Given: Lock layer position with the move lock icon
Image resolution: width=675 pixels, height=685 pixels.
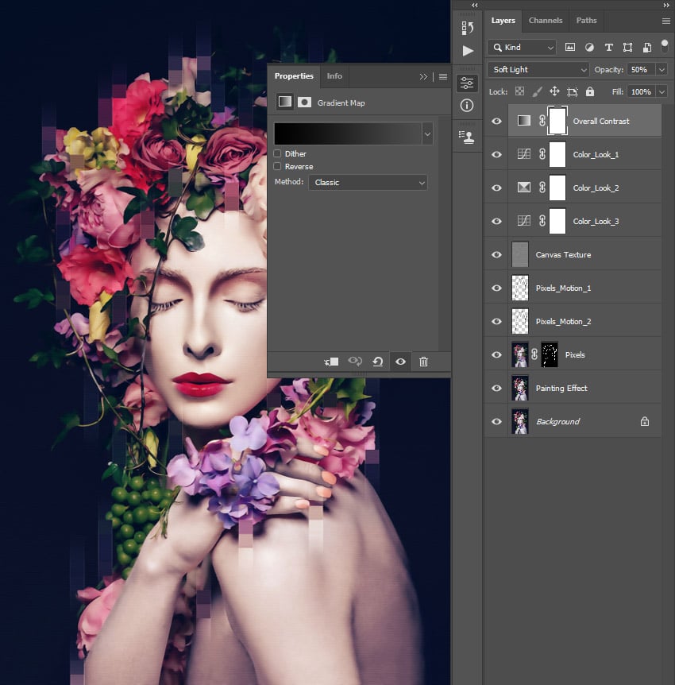Looking at the screenshot, I should point(554,91).
